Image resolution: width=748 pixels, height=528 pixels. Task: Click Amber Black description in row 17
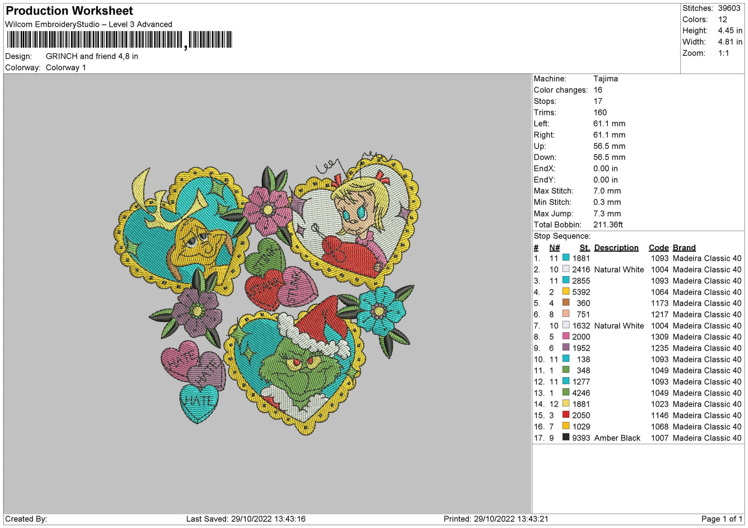click(617, 438)
